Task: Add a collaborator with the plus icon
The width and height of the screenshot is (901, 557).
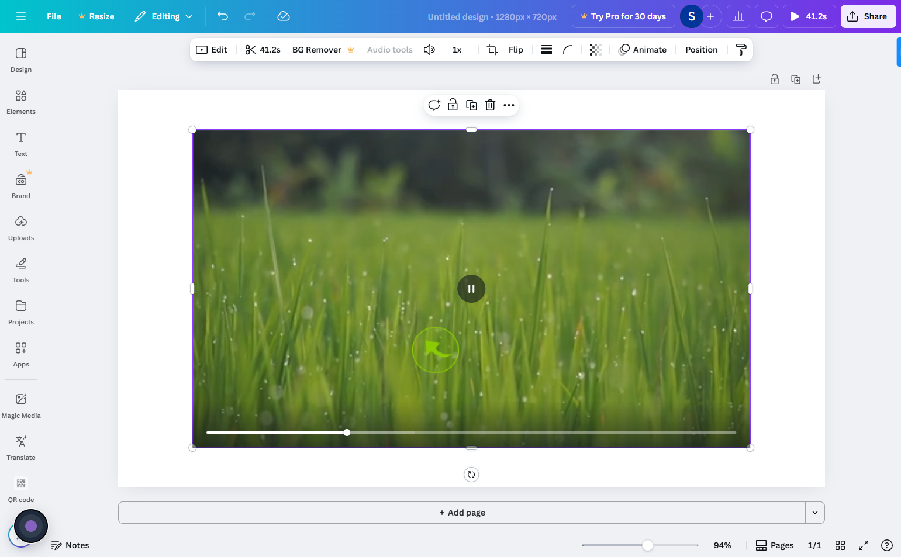Action: [x=710, y=16]
